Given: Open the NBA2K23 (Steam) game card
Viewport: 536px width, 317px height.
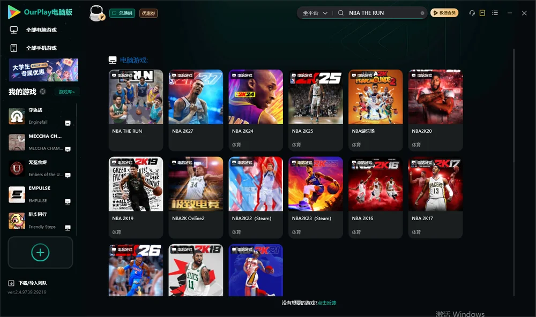Looking at the screenshot, I should click(x=316, y=198).
